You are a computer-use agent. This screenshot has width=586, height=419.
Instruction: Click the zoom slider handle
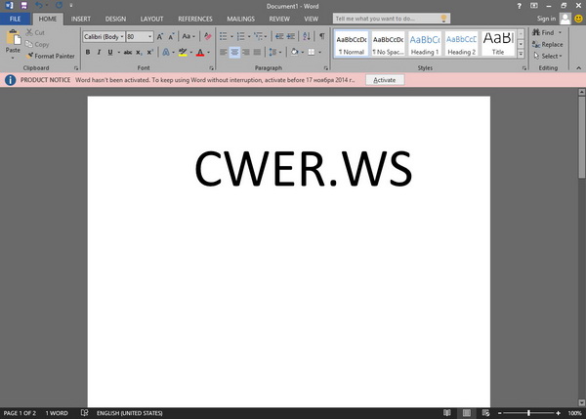coord(528,413)
